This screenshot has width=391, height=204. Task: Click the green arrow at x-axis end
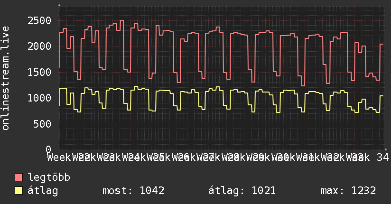(386, 149)
